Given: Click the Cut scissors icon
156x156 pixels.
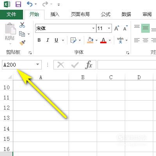Looking at the screenshot, I should (x=22, y=25).
